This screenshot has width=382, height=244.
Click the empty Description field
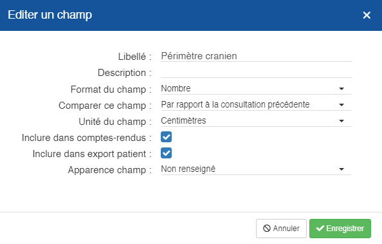tap(256, 72)
